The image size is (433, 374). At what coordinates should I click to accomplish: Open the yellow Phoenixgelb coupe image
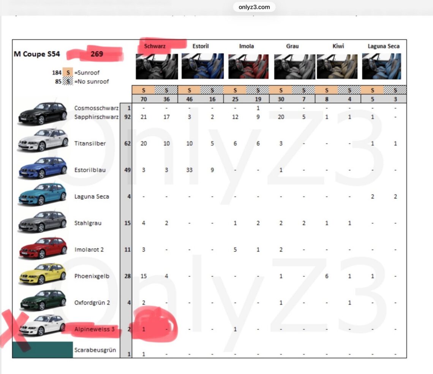43,274
